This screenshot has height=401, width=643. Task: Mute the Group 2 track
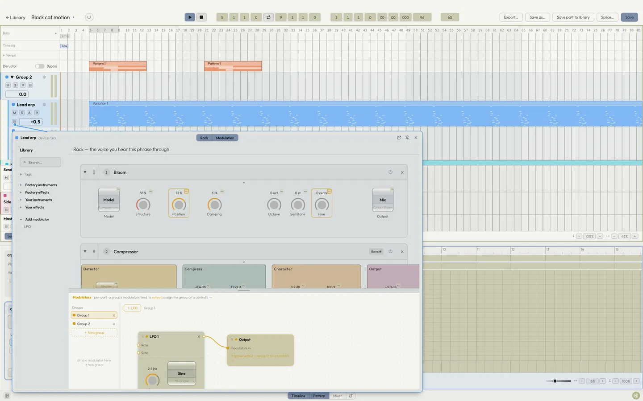pyautogui.click(x=8, y=85)
